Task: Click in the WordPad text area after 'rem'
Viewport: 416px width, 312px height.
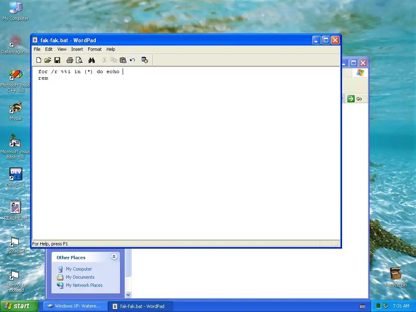Action: point(49,78)
